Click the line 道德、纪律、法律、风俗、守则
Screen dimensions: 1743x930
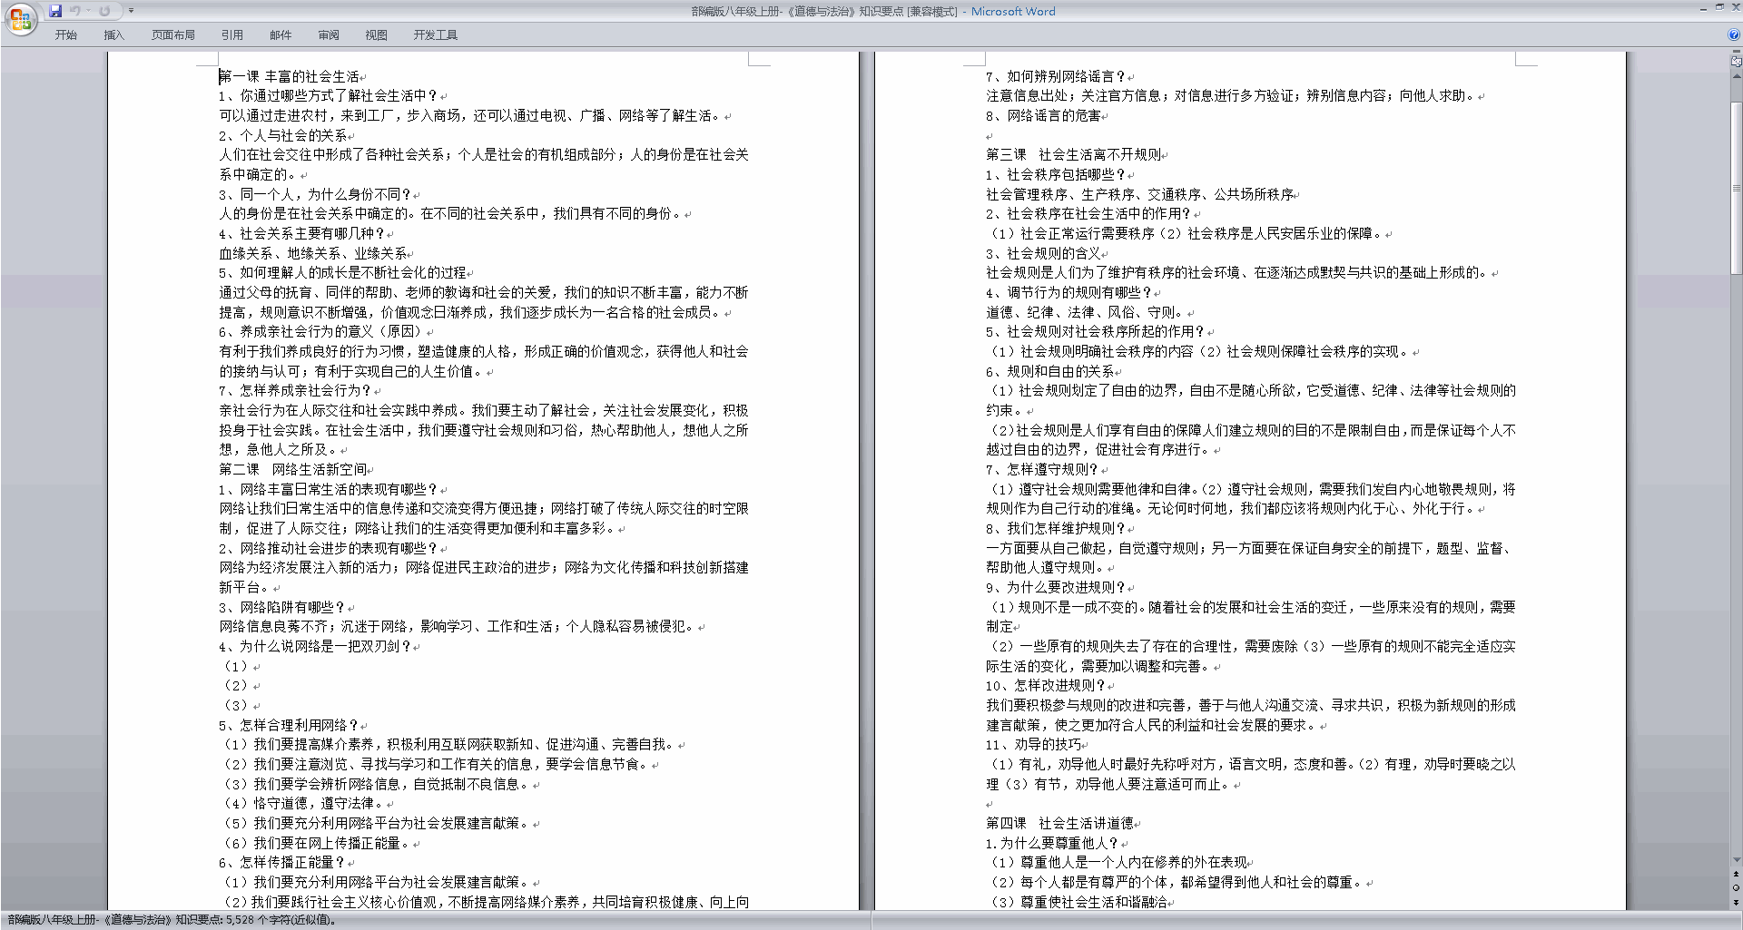pos(1087,312)
